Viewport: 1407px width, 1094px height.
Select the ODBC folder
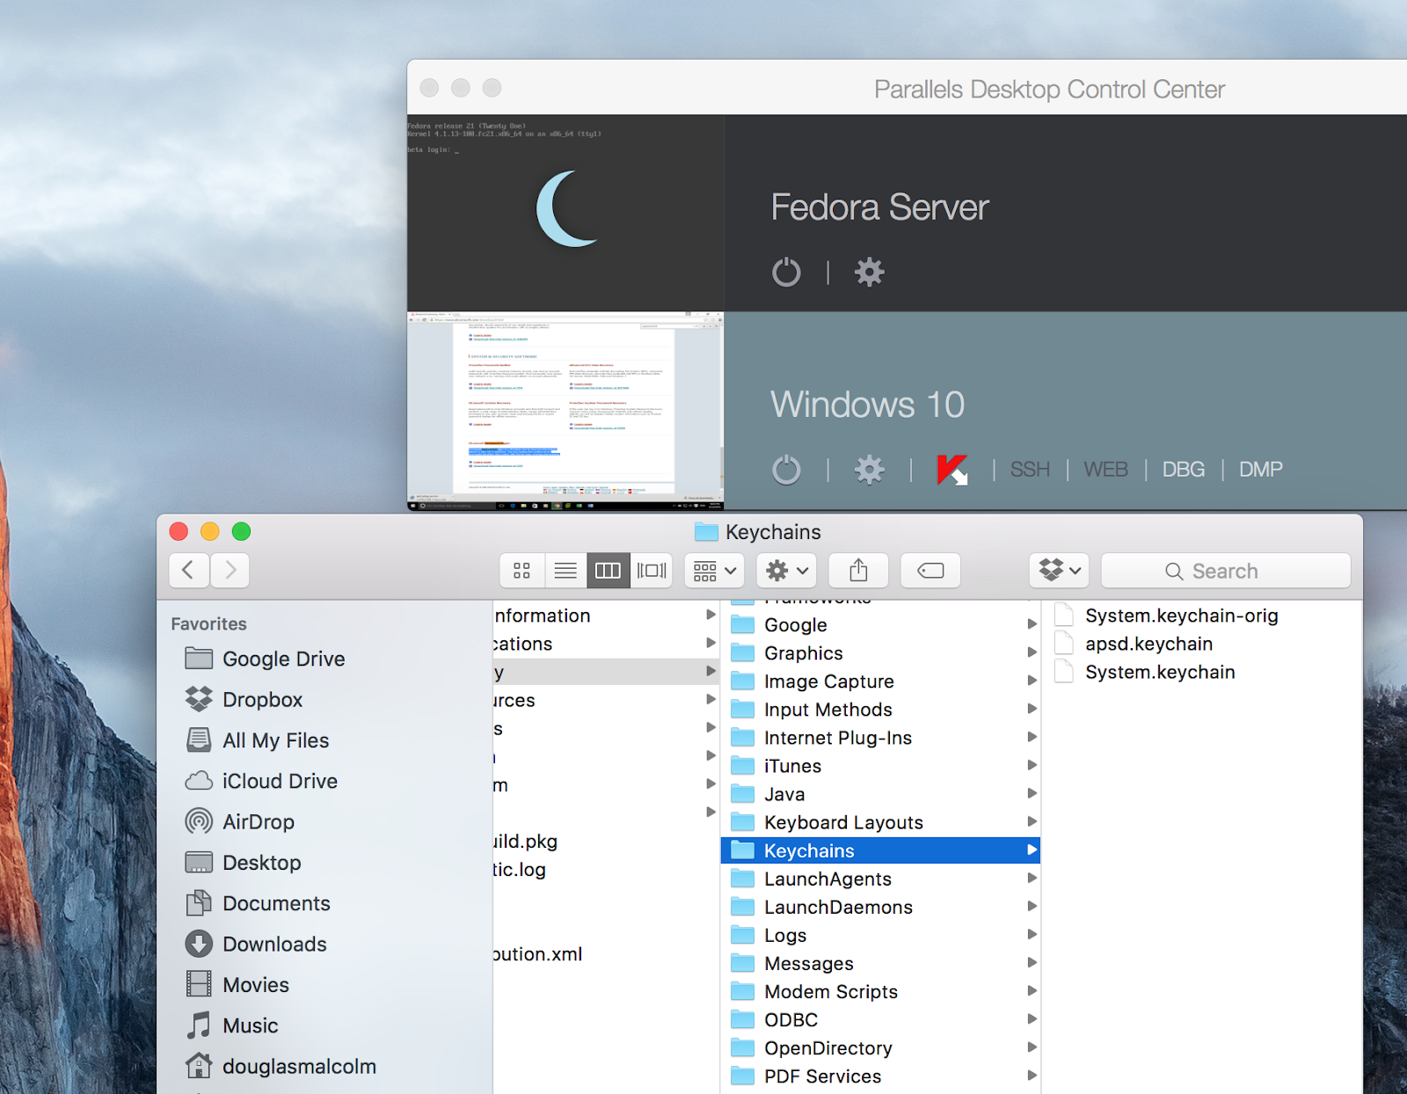click(880, 1020)
